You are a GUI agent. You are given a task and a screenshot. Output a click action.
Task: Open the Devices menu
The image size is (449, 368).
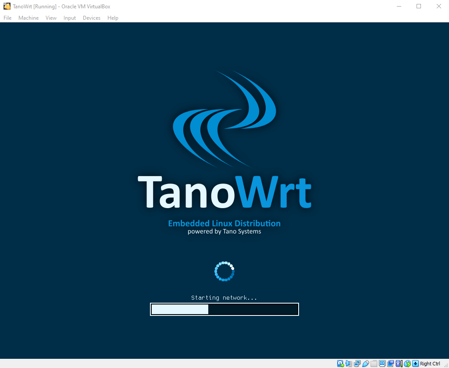pyautogui.click(x=91, y=18)
